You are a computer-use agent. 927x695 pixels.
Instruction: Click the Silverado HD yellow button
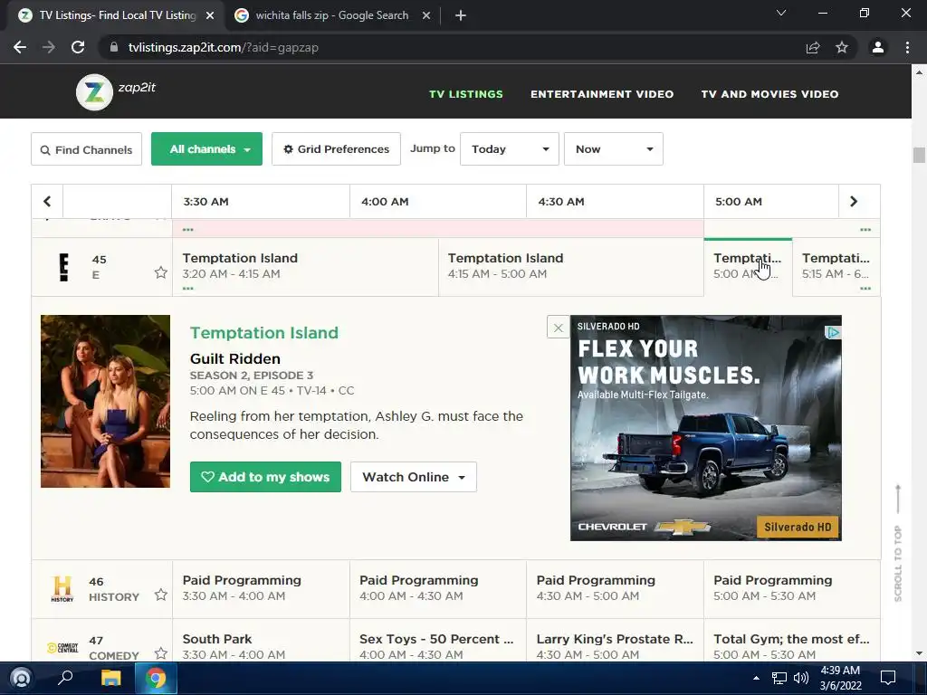798,528
